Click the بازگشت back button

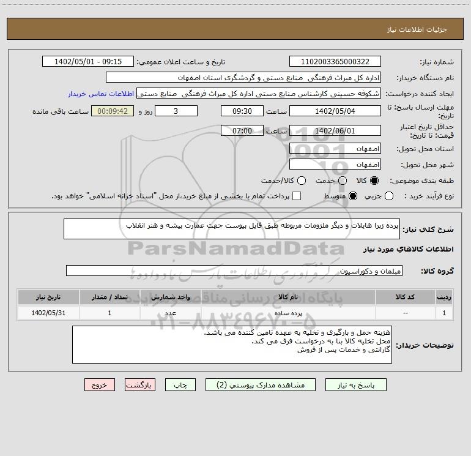click(x=140, y=385)
